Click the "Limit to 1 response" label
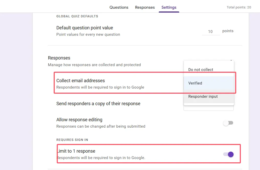The image size is (260, 170). pos(76,151)
